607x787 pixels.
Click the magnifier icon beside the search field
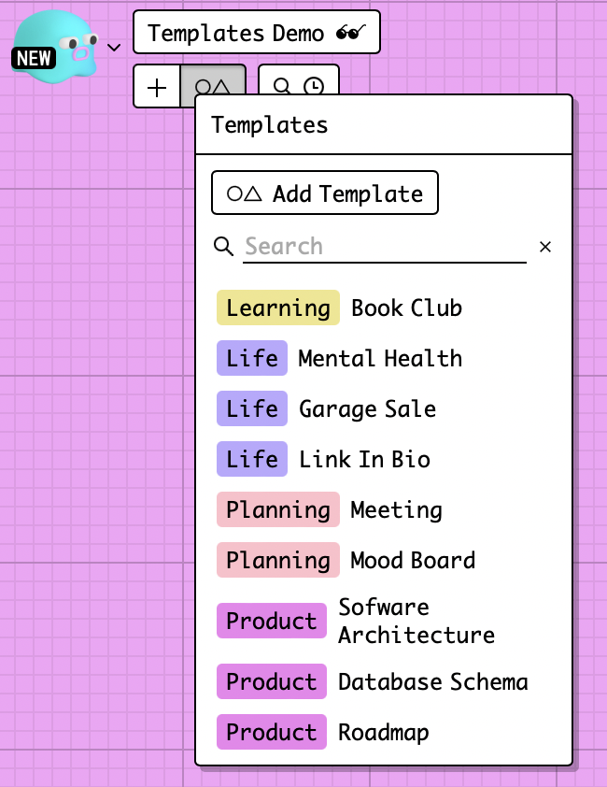pos(223,246)
